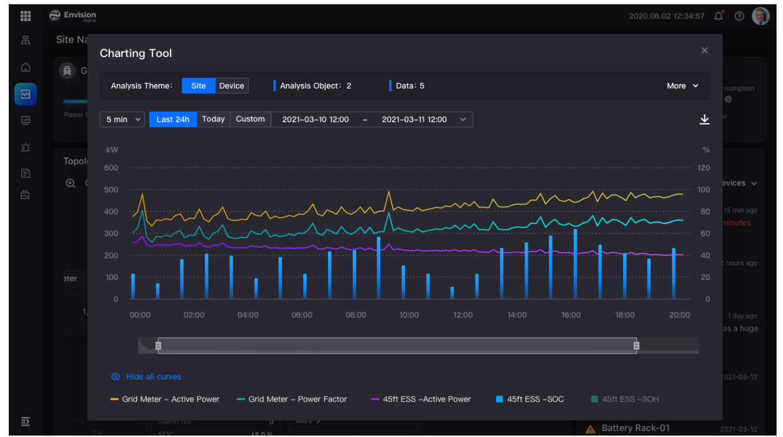The height and width of the screenshot is (437, 783).
Task: Open the home icon in sidebar
Action: tap(25, 67)
